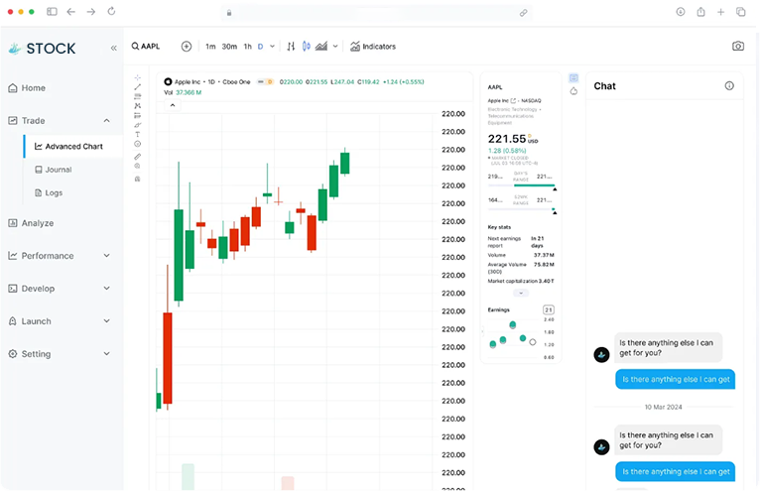The width and height of the screenshot is (760, 491).
Task: Expand the Launch menu section
Action: coord(106,320)
